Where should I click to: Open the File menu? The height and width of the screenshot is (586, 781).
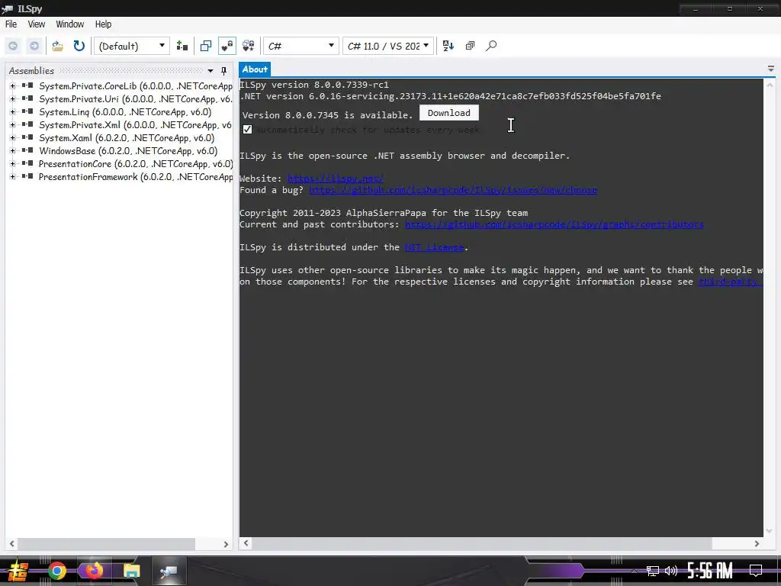[11, 24]
